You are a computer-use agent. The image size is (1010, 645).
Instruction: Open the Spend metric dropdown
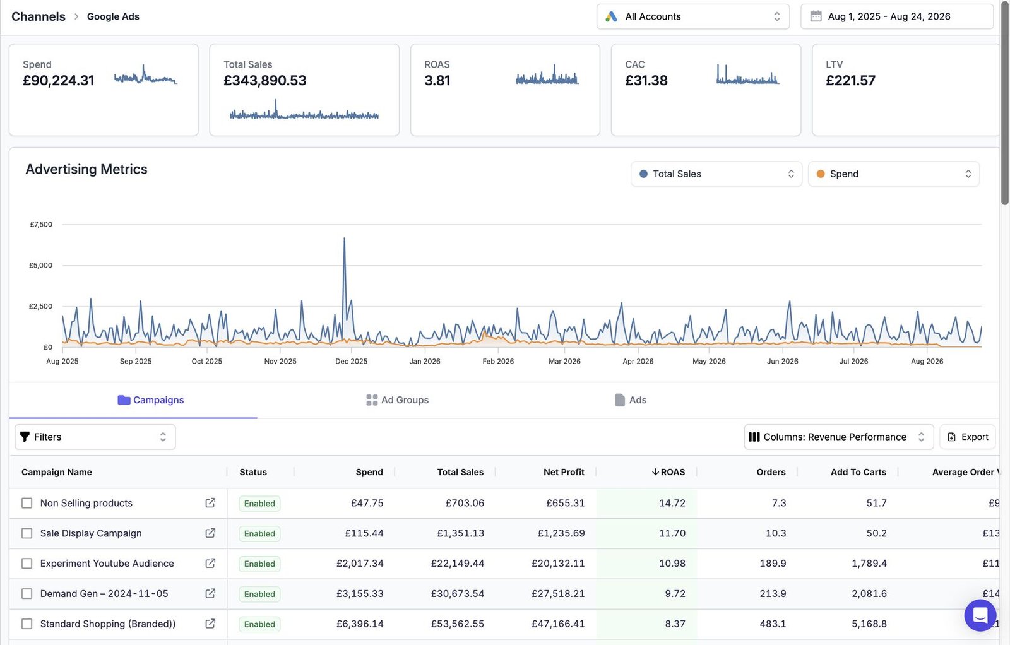point(894,174)
